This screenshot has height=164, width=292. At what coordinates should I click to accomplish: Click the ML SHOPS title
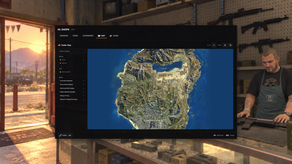(63, 29)
